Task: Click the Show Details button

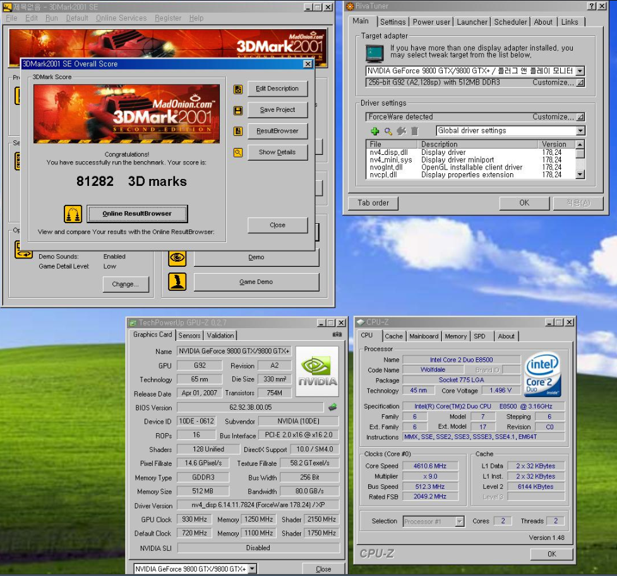Action: [277, 152]
